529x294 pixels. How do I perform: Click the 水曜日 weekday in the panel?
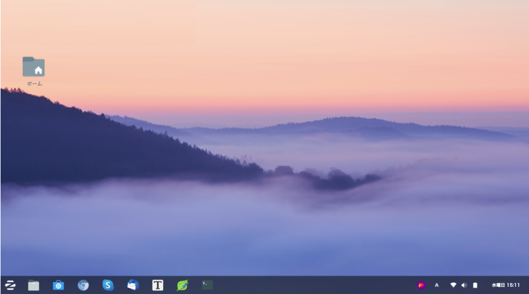(x=498, y=285)
